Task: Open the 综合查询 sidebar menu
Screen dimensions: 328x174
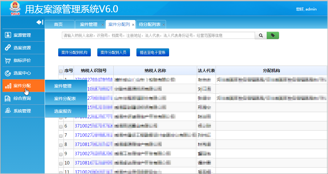Action: pos(23,98)
